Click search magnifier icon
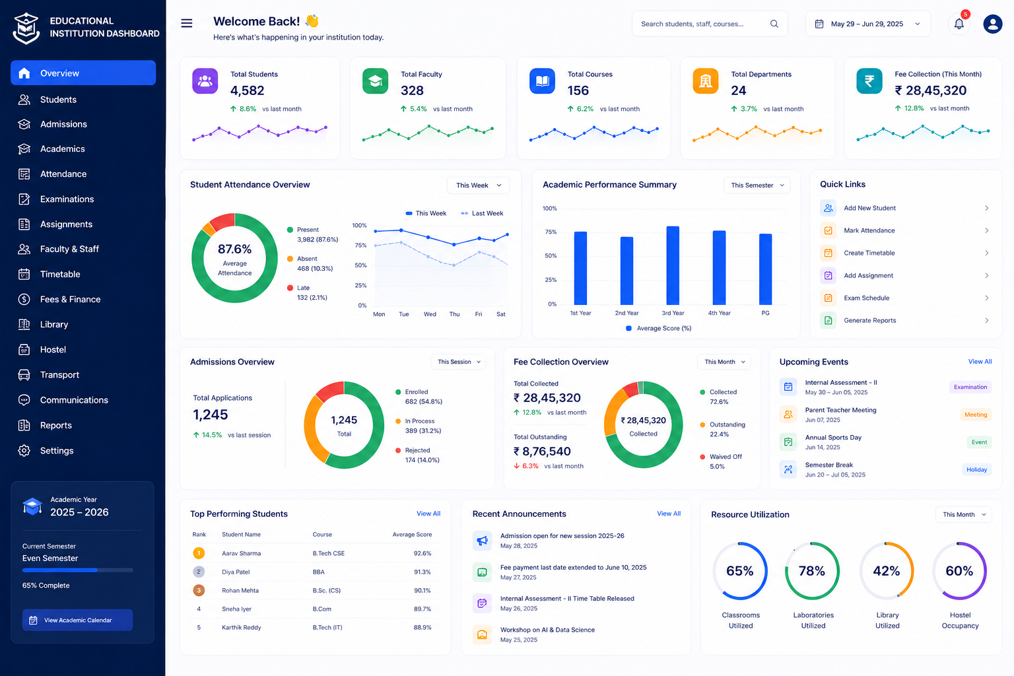The height and width of the screenshot is (676, 1014). (774, 24)
